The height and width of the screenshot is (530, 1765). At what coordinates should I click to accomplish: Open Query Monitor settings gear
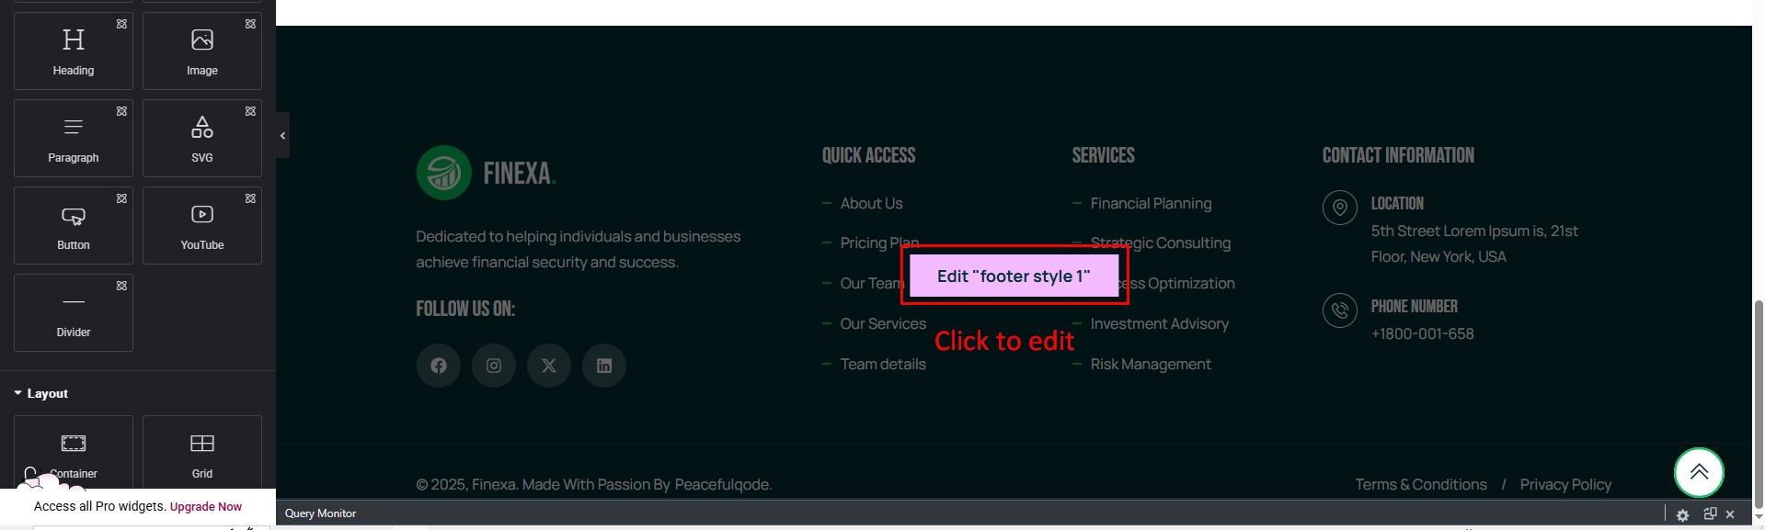(1682, 514)
